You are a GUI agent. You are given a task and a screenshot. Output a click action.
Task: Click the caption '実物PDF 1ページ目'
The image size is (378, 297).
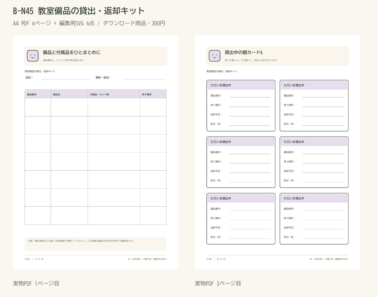(36, 283)
